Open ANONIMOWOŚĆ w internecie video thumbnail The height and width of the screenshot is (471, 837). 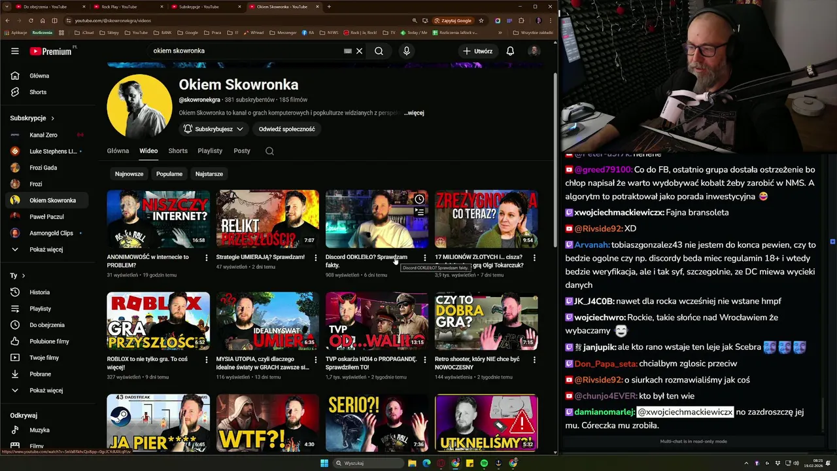point(158,218)
